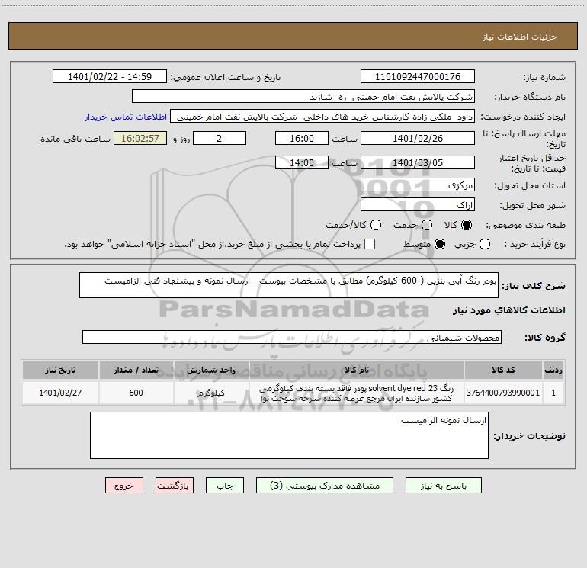587x568 pixels.
Task: Click the نوع فرآیند خرید label
Action: (x=534, y=244)
